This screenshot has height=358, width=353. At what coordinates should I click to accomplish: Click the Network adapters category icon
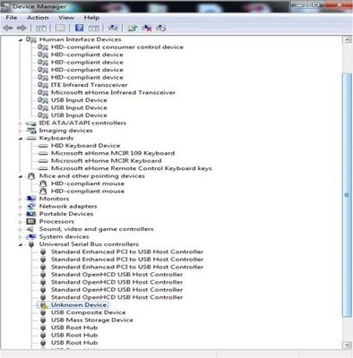tap(31, 206)
